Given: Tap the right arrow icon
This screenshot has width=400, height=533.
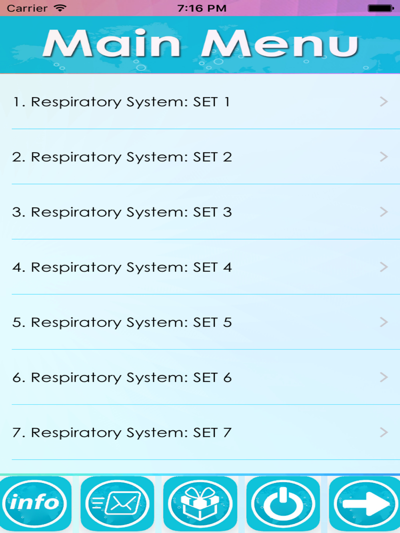Looking at the screenshot, I should 365,503.
